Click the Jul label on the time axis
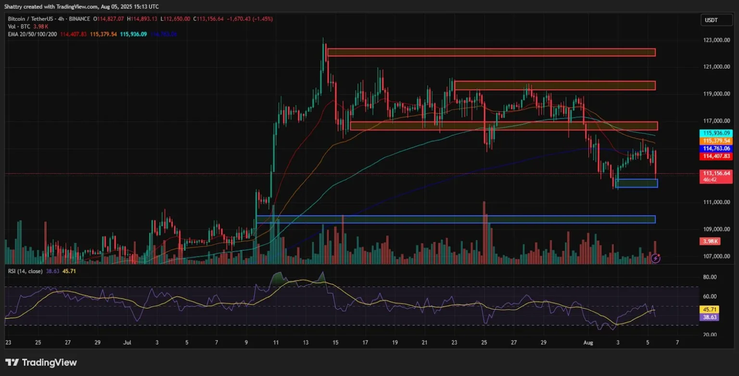 click(127, 343)
